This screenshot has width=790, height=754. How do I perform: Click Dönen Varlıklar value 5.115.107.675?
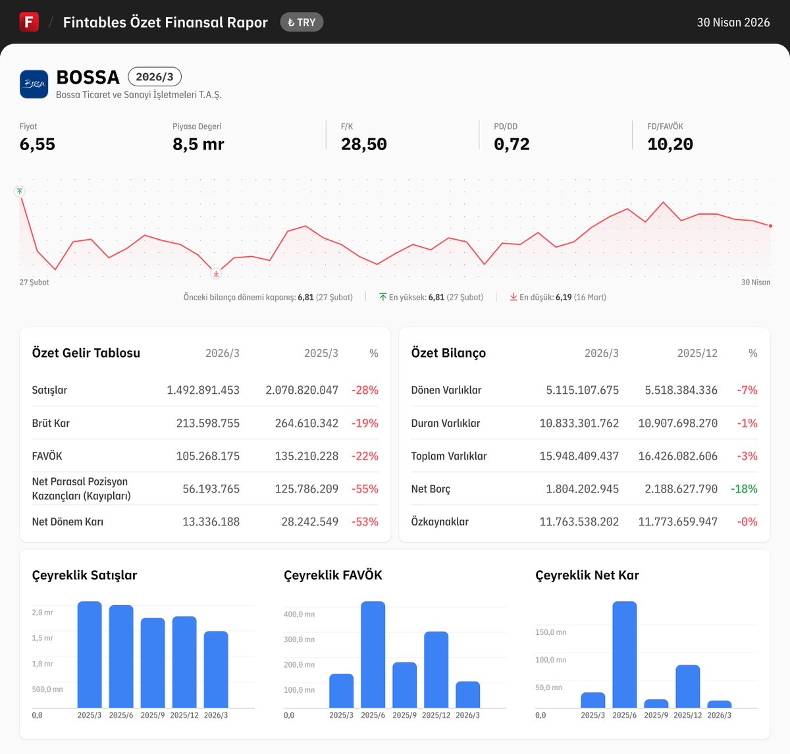[583, 390]
